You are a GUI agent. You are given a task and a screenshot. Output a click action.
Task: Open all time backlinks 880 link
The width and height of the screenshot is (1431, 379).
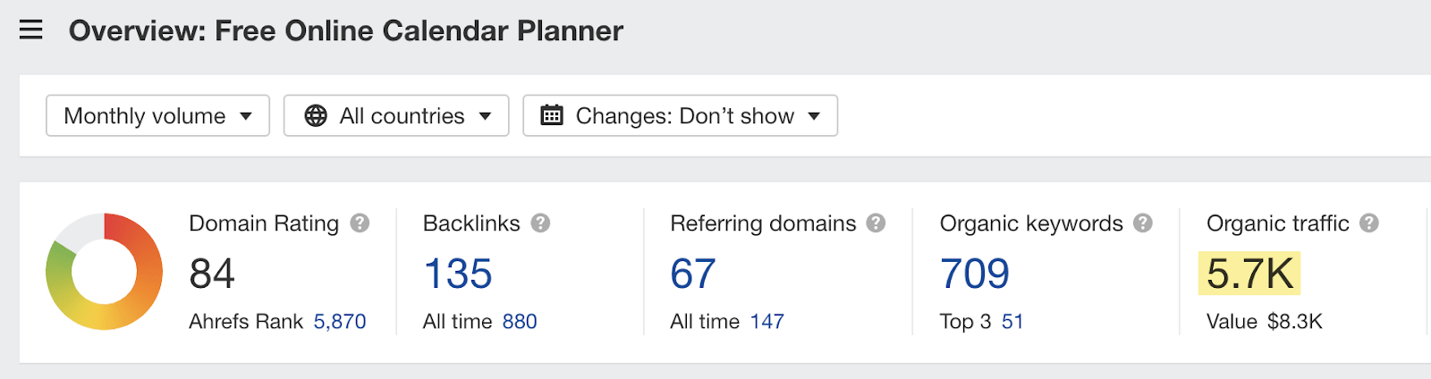pos(520,322)
